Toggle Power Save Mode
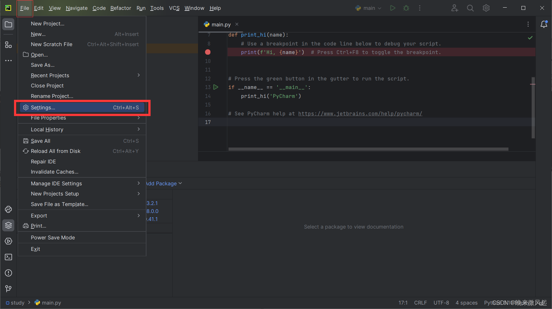552x309 pixels. [82, 237]
